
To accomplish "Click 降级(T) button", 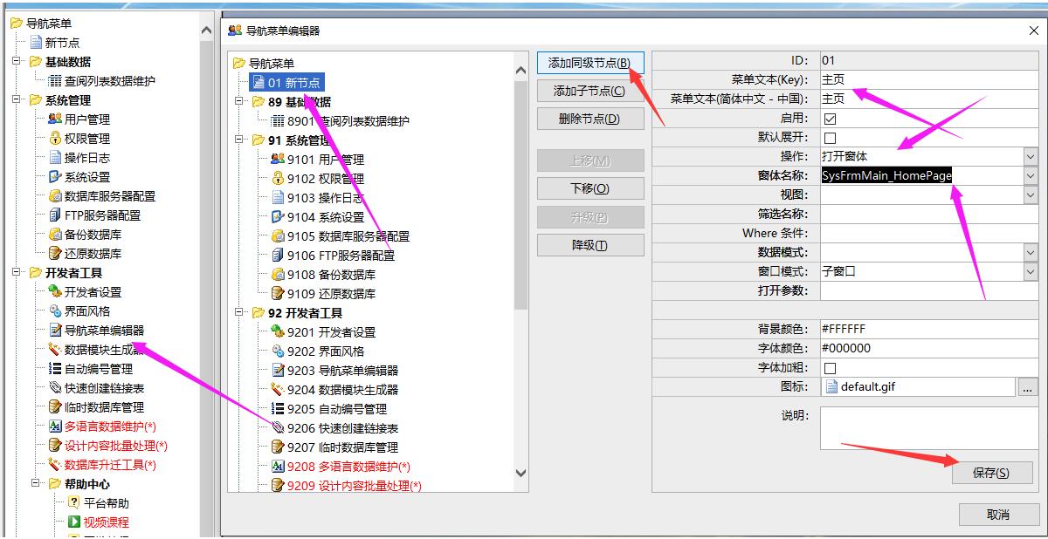I will tap(589, 245).
